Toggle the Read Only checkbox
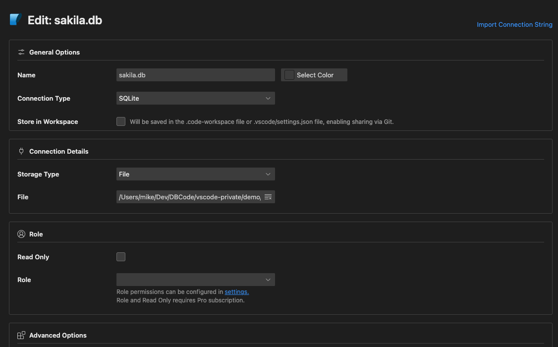Viewport: 558px width, 347px height. point(121,257)
